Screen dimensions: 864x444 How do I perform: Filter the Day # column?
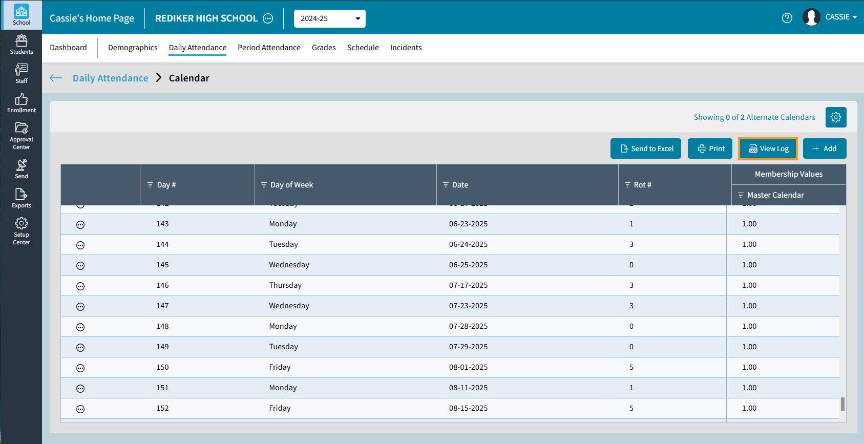pyautogui.click(x=150, y=185)
